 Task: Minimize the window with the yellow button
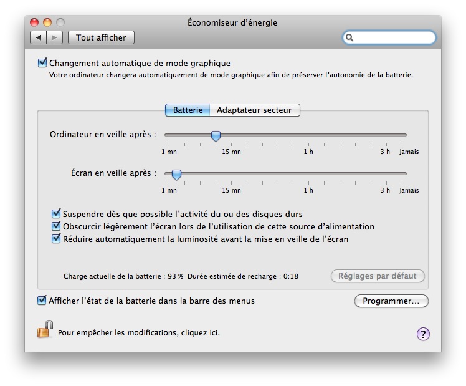pyautogui.click(x=47, y=22)
